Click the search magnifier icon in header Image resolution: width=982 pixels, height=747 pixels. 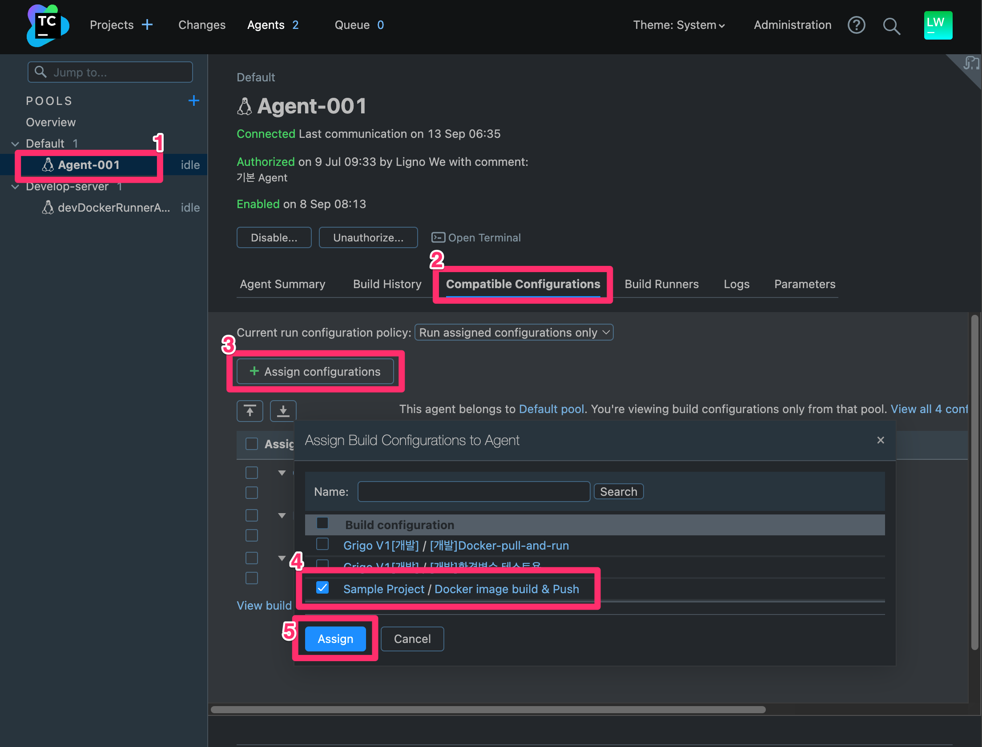[x=891, y=26]
